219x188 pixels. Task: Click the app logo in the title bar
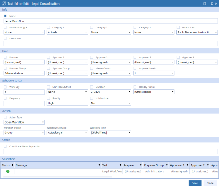point(4,4)
